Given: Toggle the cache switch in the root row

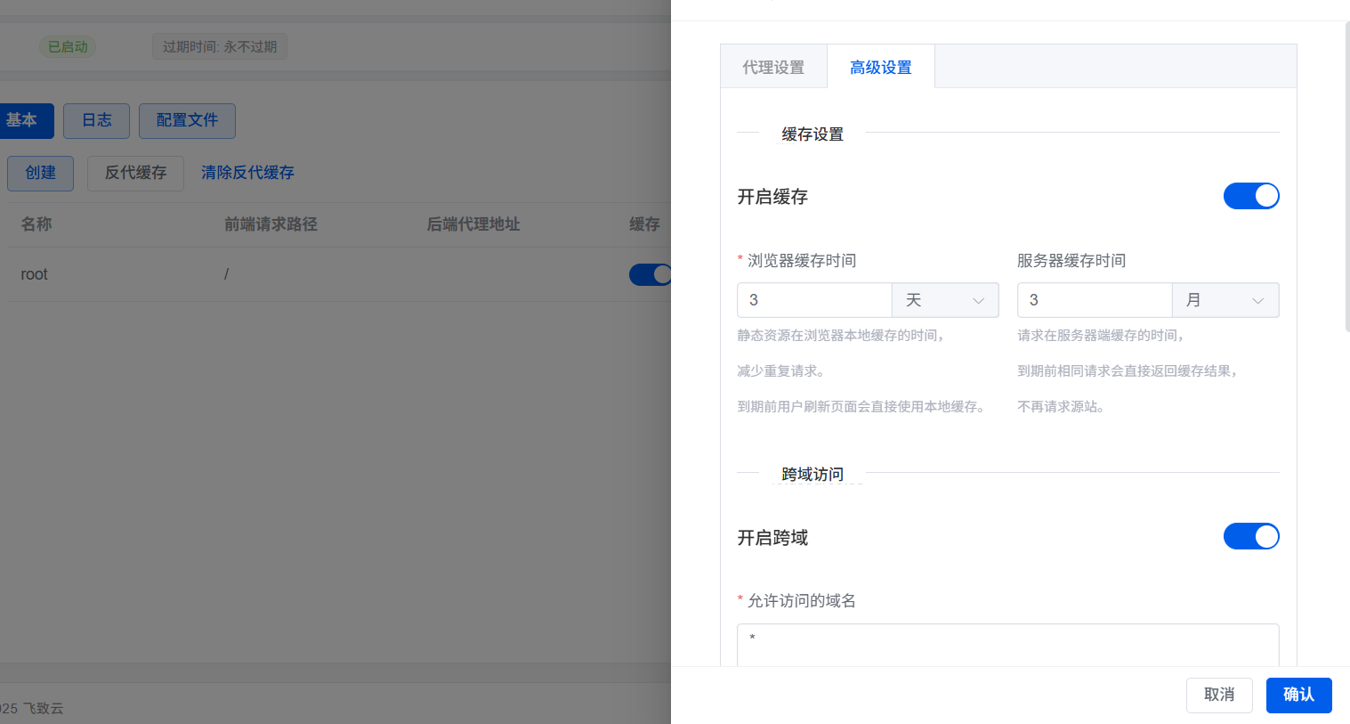Looking at the screenshot, I should pyautogui.click(x=651, y=274).
